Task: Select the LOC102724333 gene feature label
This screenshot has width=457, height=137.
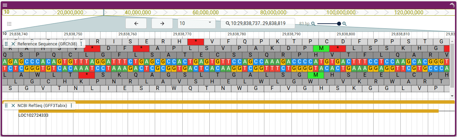Action: pos(34,115)
